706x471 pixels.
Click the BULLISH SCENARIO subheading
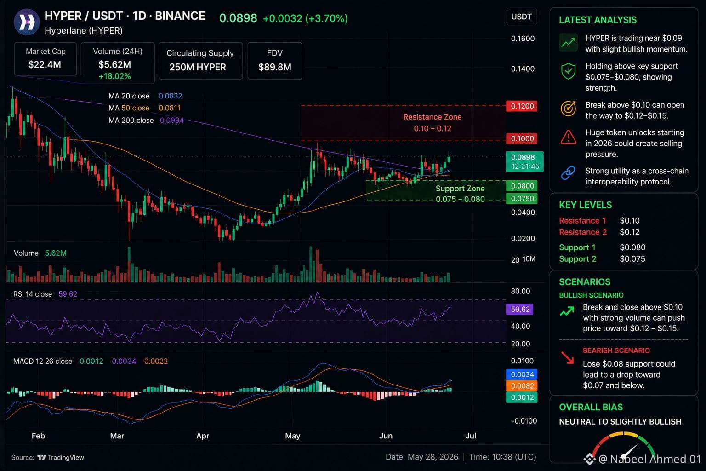[x=591, y=295]
